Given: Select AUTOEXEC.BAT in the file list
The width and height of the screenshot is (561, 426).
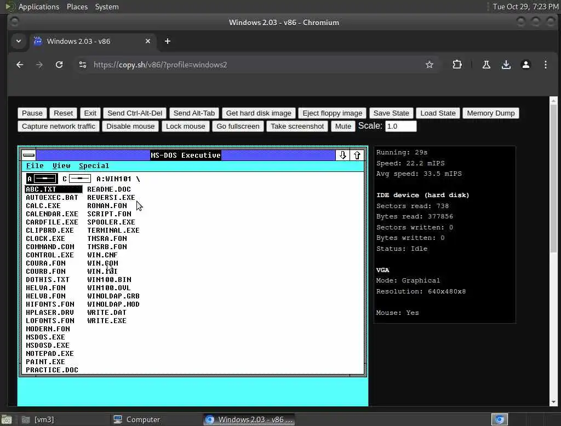Looking at the screenshot, I should click(x=52, y=198).
